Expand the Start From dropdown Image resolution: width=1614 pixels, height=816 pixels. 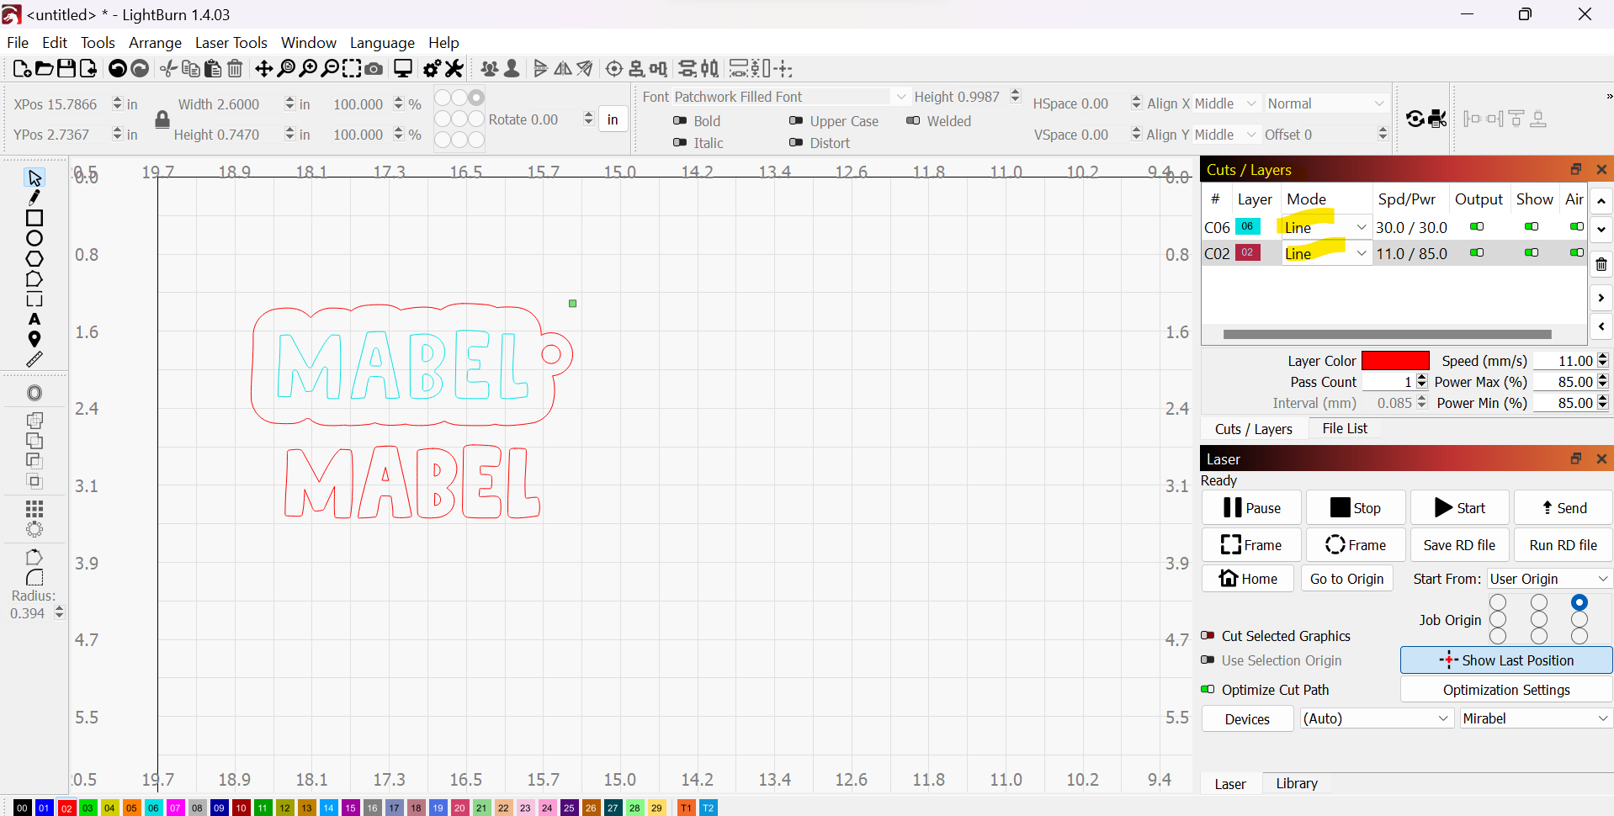pyautogui.click(x=1548, y=579)
